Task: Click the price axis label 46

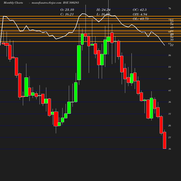Action: pos(170,79)
